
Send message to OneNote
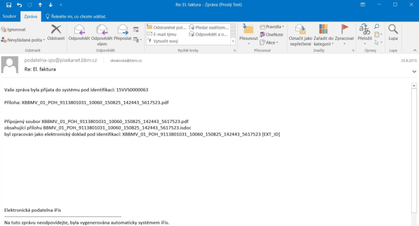[271, 35]
